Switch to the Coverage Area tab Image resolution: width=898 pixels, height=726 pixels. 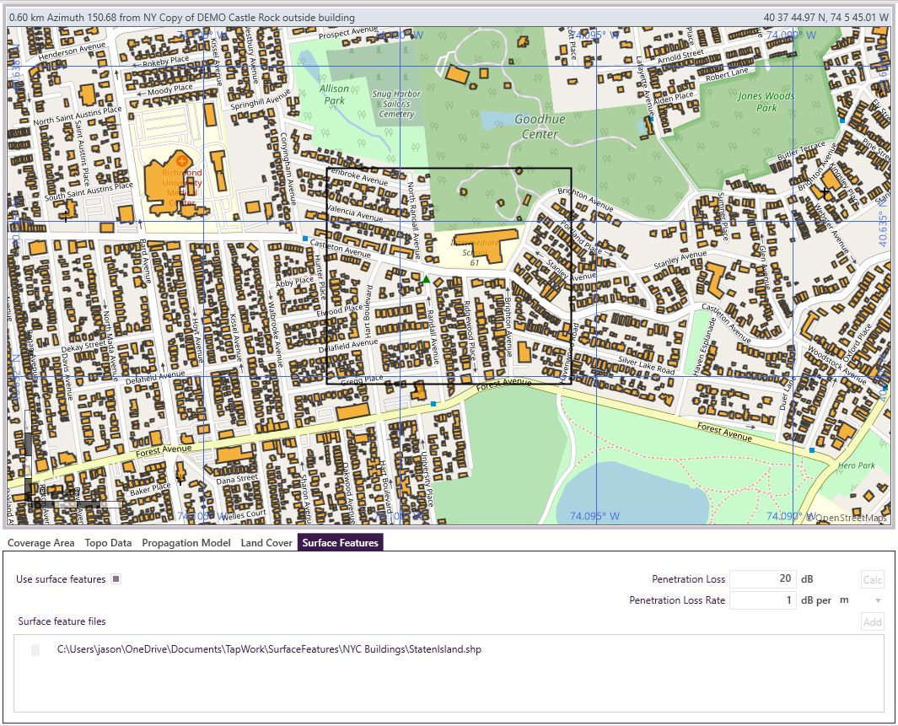pos(41,543)
